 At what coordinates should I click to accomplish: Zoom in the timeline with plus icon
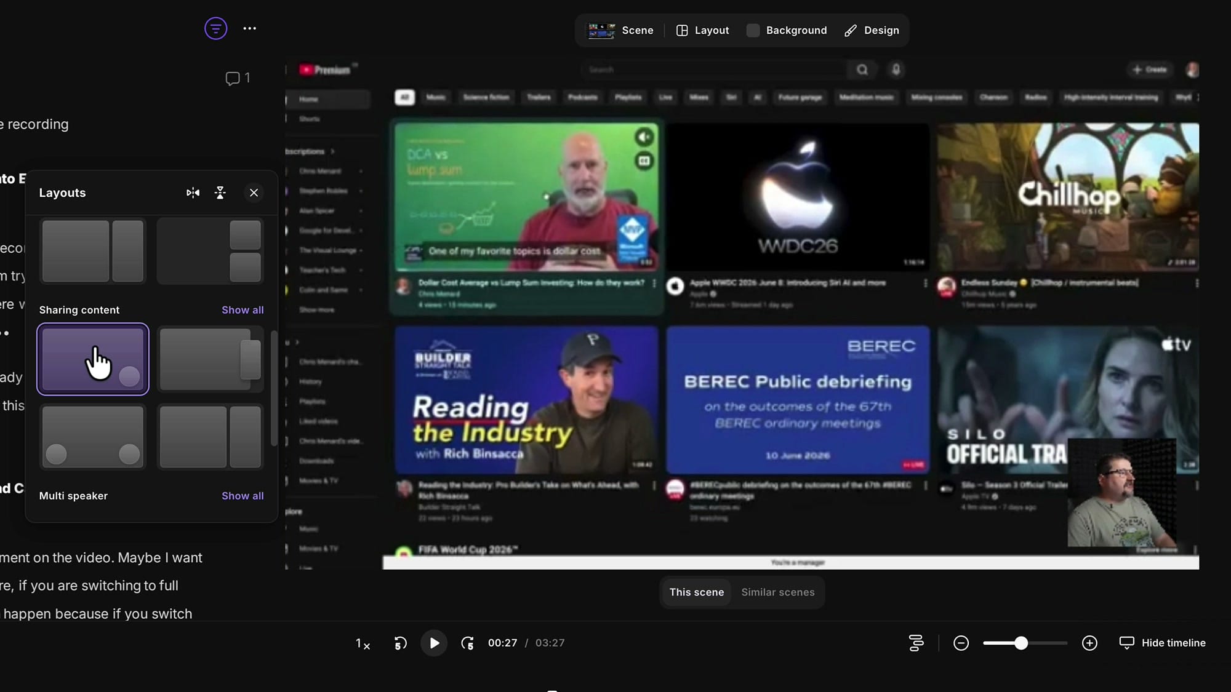pyautogui.click(x=1089, y=643)
